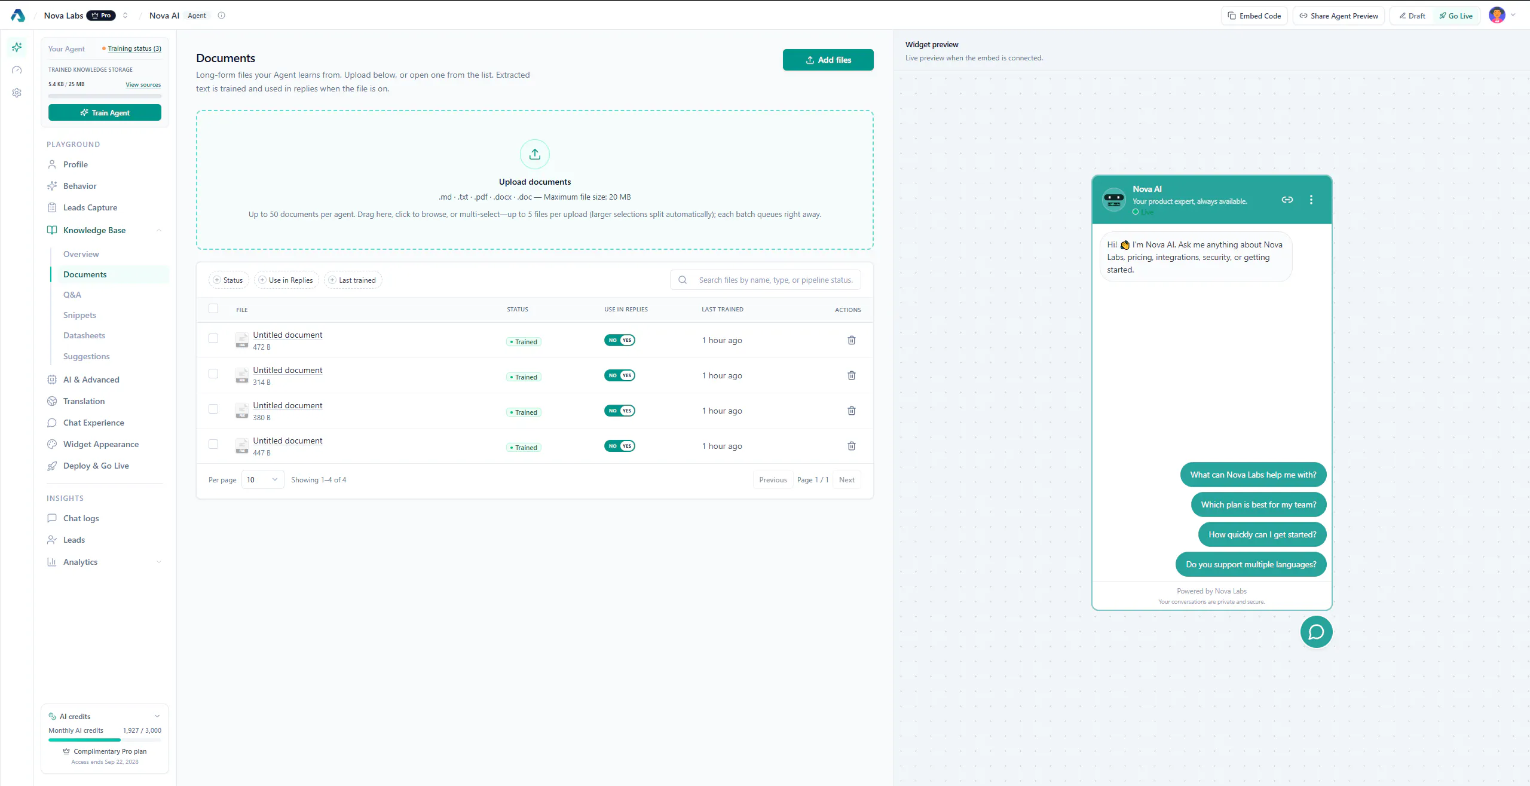The width and height of the screenshot is (1530, 786).
Task: Click the upload icon in the drop zone
Action: (535, 154)
